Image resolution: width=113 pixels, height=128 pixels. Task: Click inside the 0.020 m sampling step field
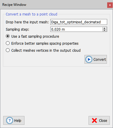click(x=76, y=29)
